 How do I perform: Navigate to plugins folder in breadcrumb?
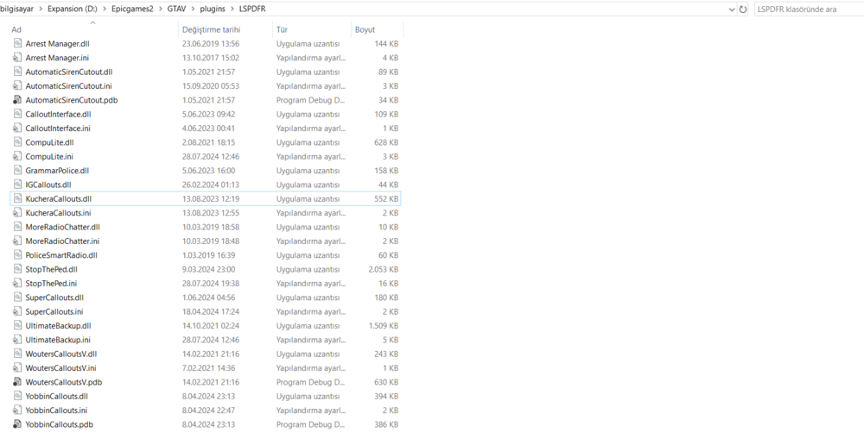click(x=213, y=9)
